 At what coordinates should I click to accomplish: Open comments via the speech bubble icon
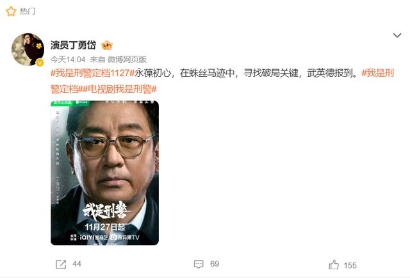pyautogui.click(x=199, y=264)
